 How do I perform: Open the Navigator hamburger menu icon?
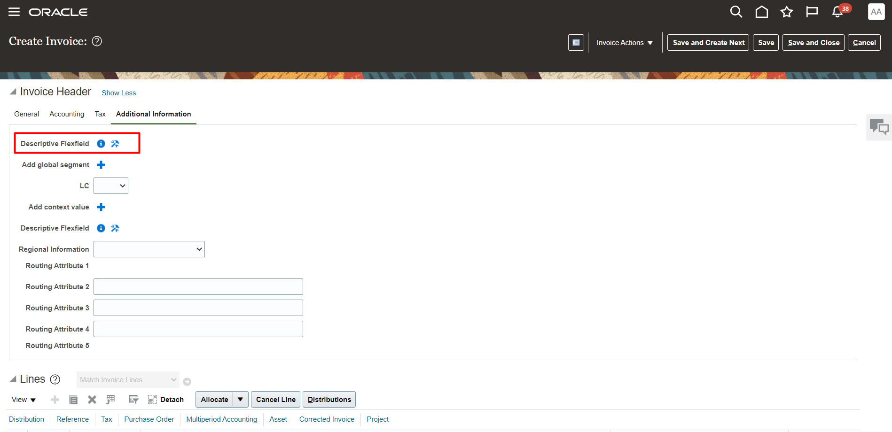[13, 12]
